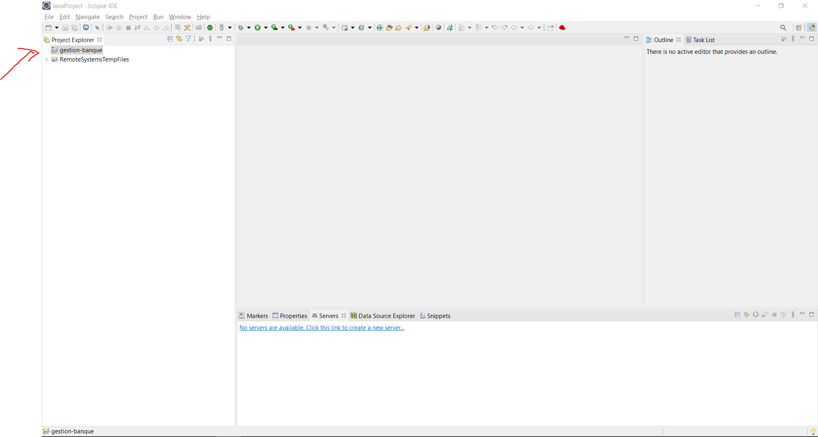The image size is (818, 437).
Task: Switch to the Data Source Explorer tab
Action: pos(383,316)
